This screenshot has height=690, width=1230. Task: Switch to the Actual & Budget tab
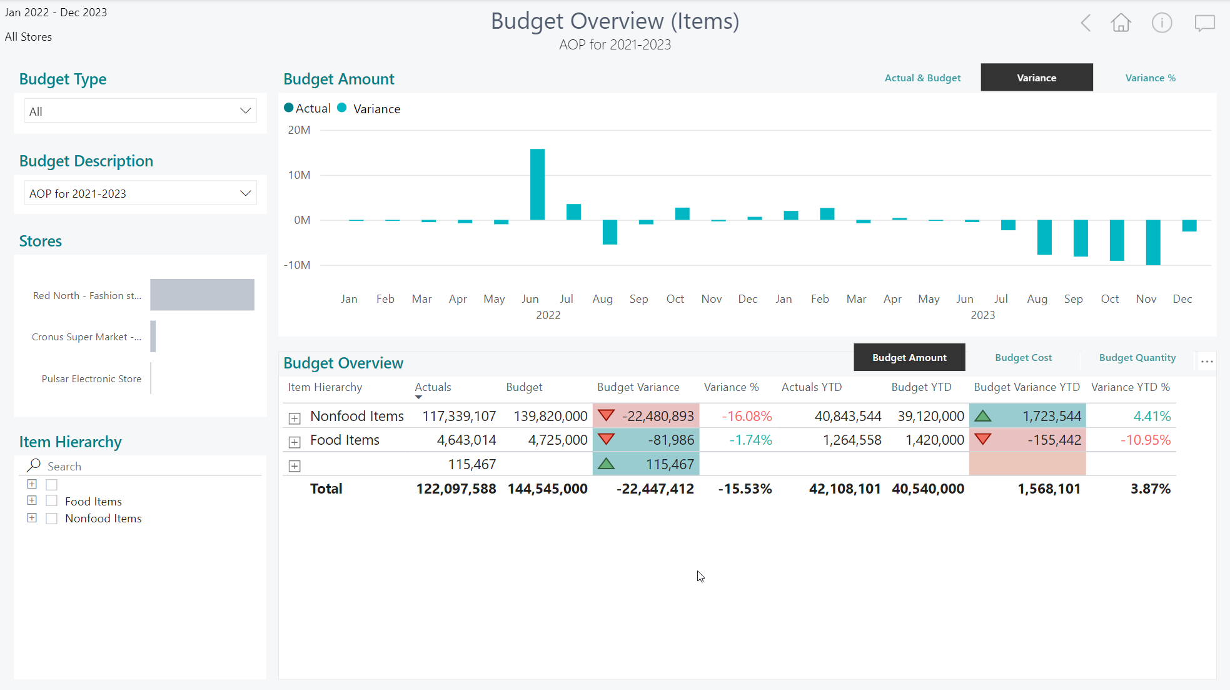[922, 78]
